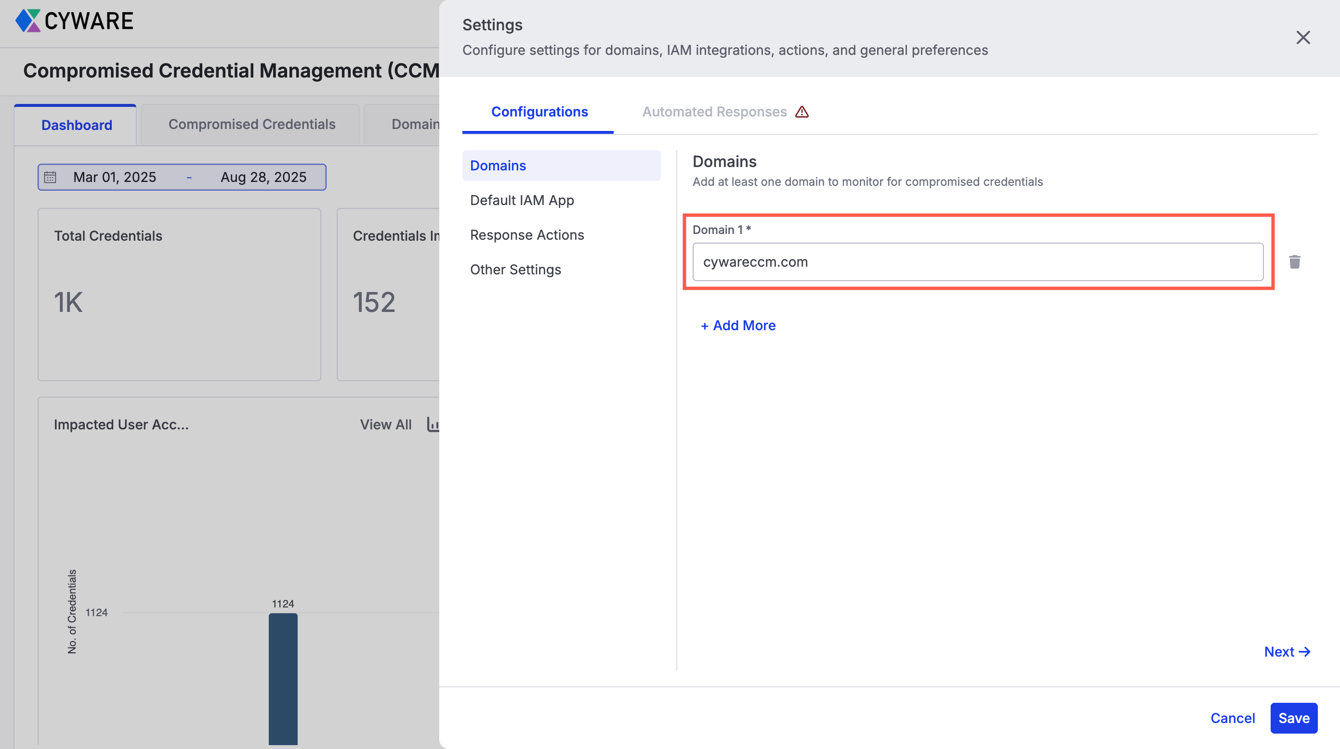This screenshot has height=749, width=1340.
Task: Cancel the settings changes
Action: tap(1232, 718)
